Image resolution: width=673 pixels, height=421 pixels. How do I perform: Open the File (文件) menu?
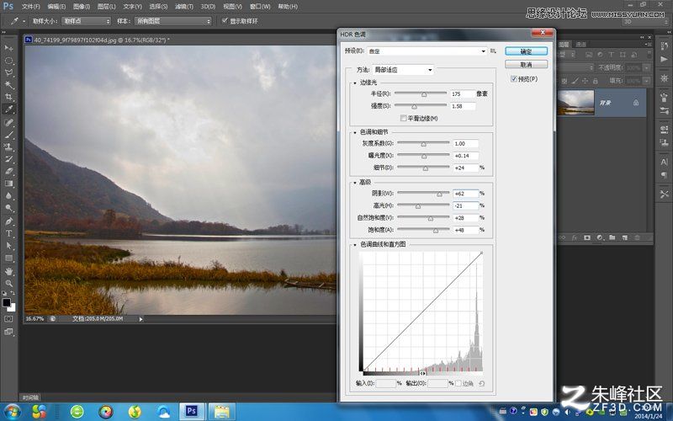(30, 7)
